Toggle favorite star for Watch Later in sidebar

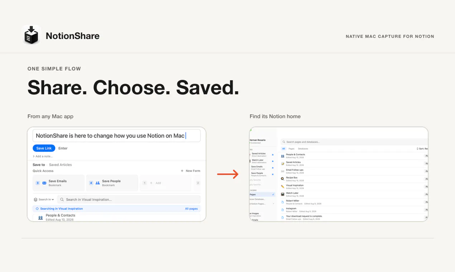[x=273, y=161]
